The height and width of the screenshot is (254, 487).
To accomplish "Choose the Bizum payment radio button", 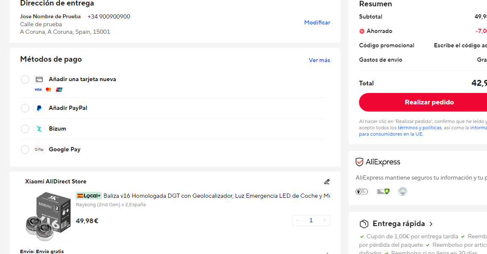I will click(x=25, y=129).
